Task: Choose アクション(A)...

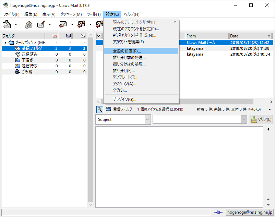Action: pyautogui.click(x=141, y=83)
